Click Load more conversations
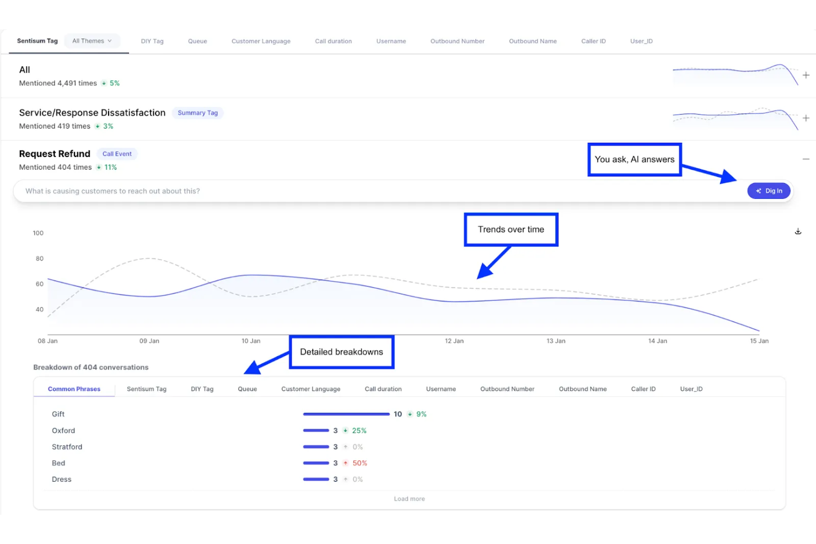816x544 pixels. click(409, 498)
